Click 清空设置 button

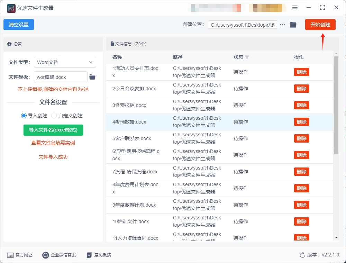pos(19,25)
